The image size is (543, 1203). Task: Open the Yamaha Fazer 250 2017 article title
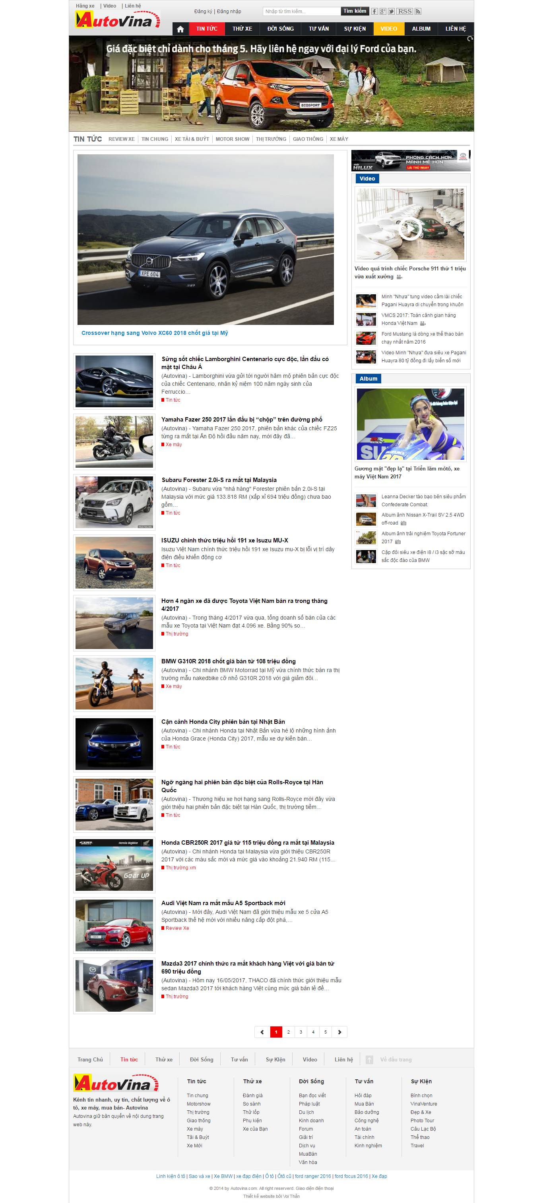pos(242,420)
